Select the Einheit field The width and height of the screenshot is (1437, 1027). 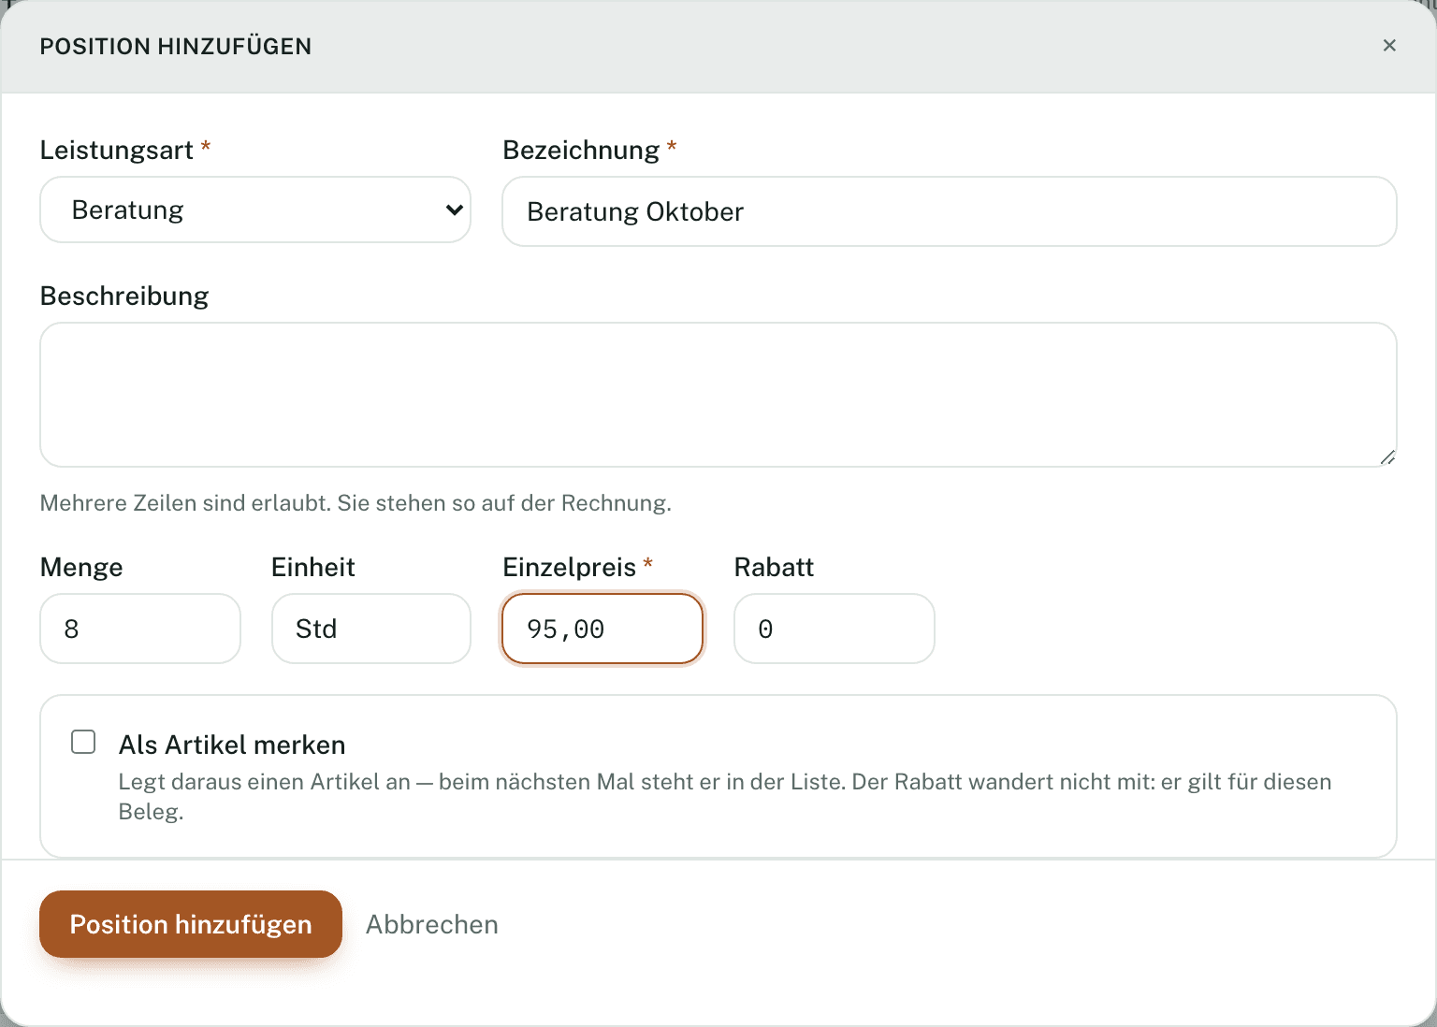pos(371,629)
